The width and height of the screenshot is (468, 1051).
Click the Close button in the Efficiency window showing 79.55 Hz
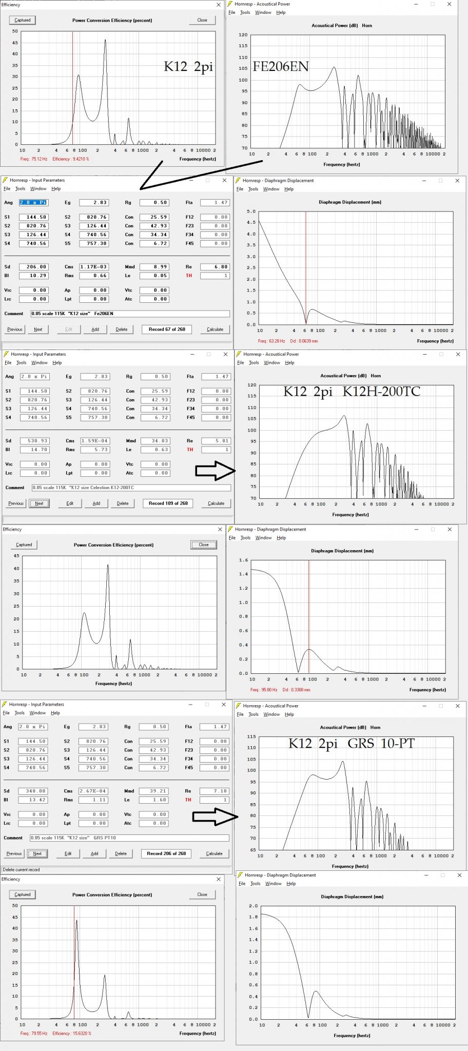[x=202, y=894]
